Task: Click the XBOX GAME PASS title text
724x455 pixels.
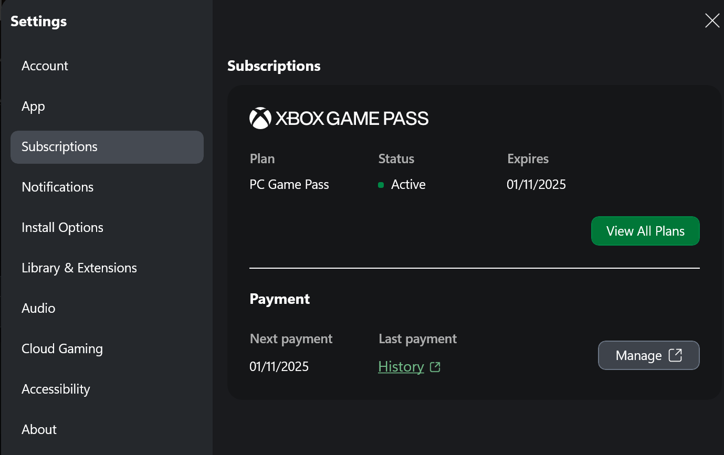Action: click(x=352, y=119)
